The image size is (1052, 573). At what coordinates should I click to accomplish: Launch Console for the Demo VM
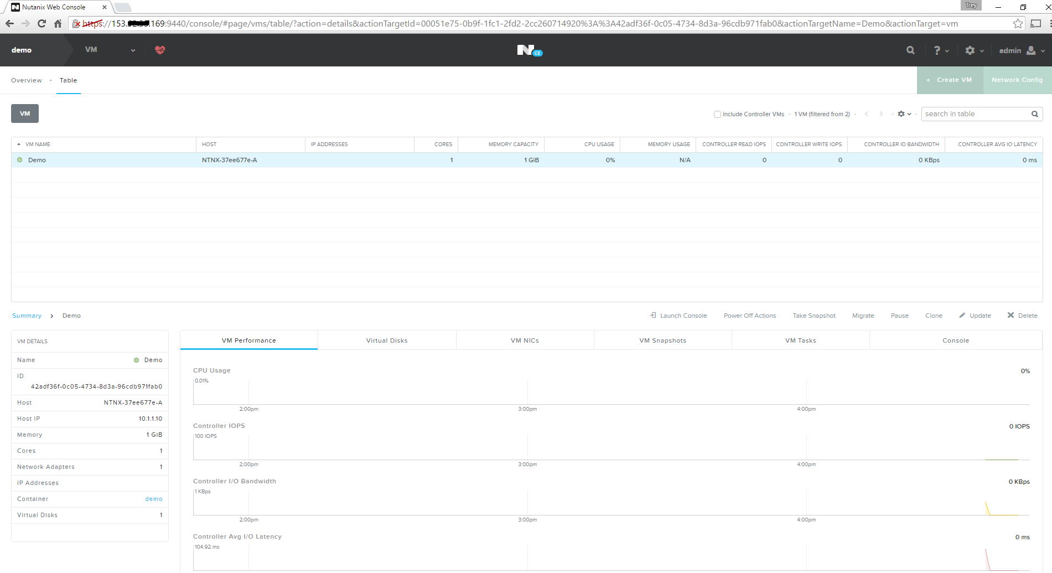pyautogui.click(x=678, y=315)
